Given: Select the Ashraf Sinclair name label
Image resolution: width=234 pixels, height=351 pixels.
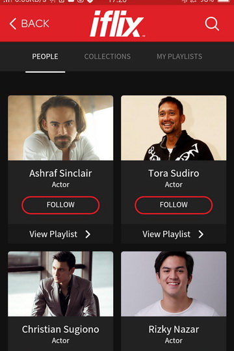Looking at the screenshot, I should coord(60,174).
